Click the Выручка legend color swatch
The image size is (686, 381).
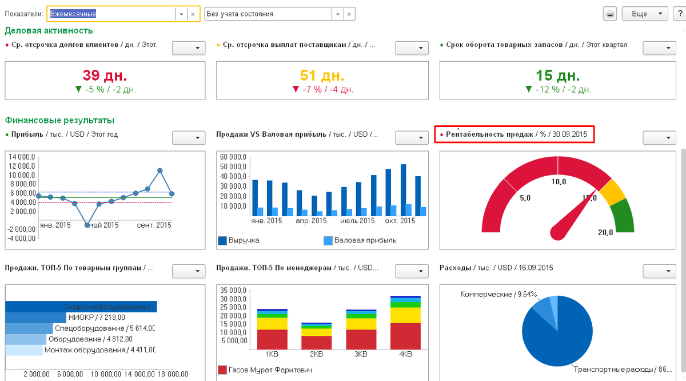(x=222, y=241)
